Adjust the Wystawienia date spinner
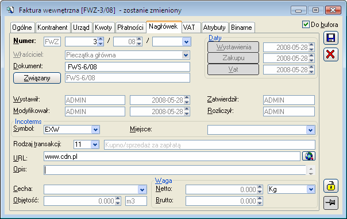Viewport: 347px width, 219px height. coord(311,47)
